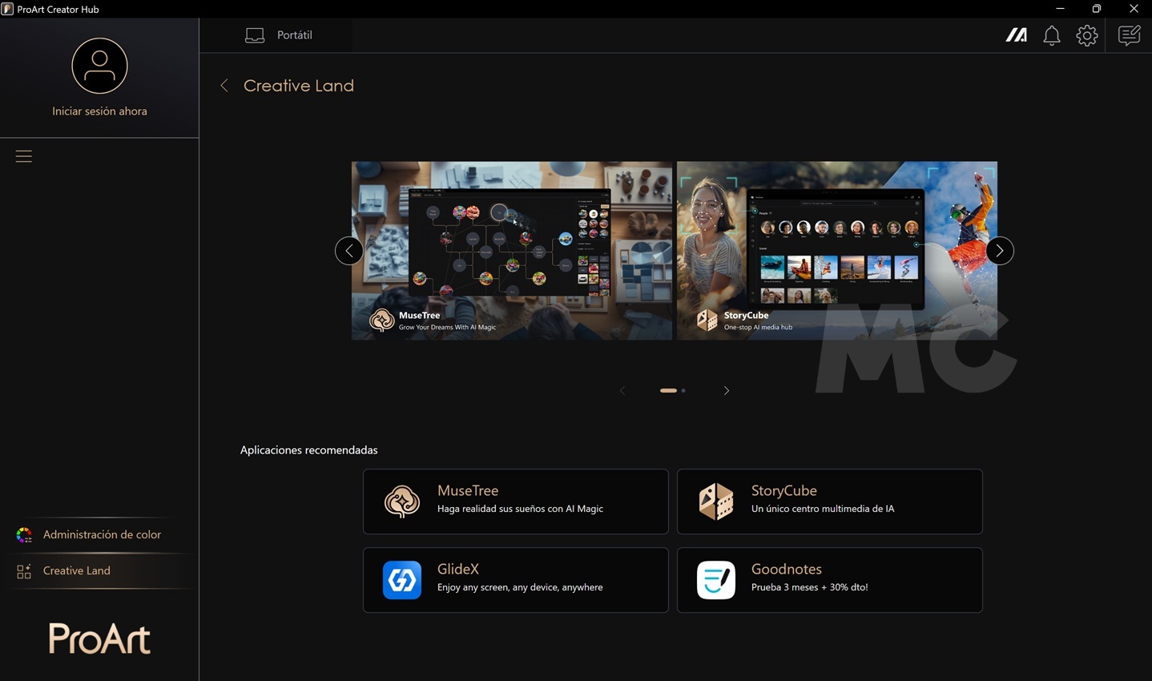Image resolution: width=1152 pixels, height=681 pixels.
Task: Click the Administración de color wheel icon
Action: click(x=24, y=534)
